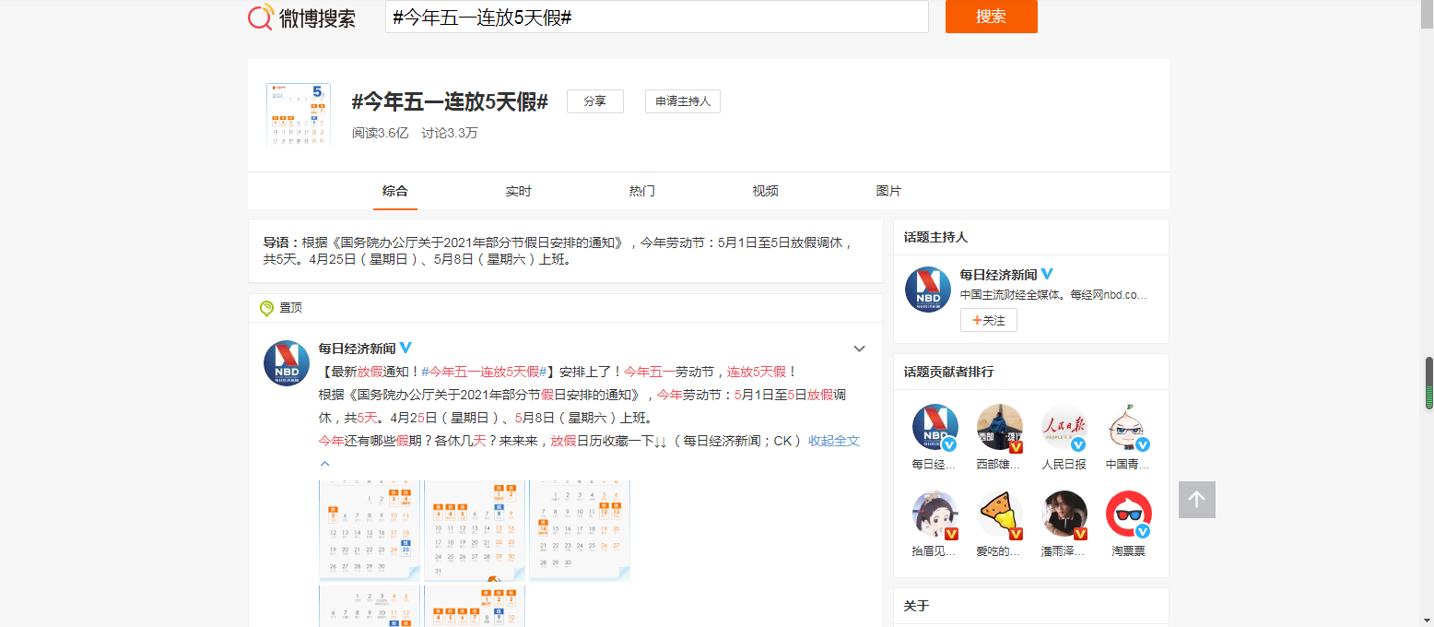
Task: Click the 分享 button
Action: coord(594,101)
